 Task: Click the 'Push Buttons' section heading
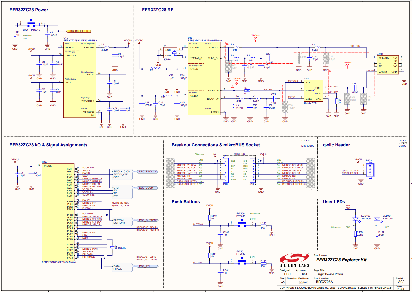tap(186, 202)
